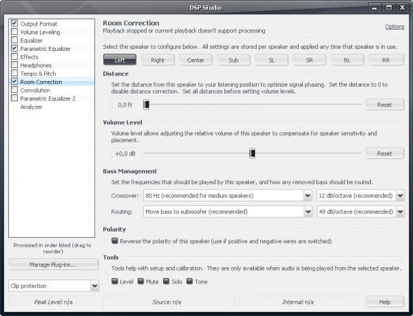Minimize the DSP Studio window
Screen dimensions: 413x316
click(x=374, y=8)
